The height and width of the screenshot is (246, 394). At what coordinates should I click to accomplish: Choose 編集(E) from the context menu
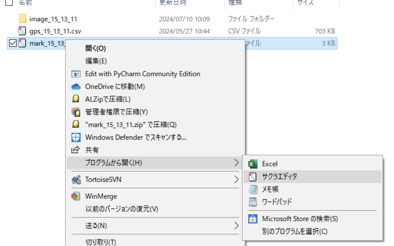point(96,61)
